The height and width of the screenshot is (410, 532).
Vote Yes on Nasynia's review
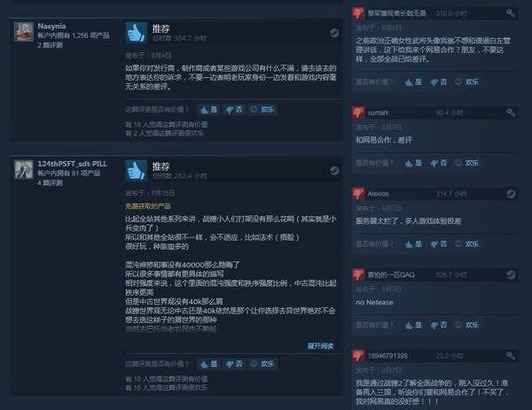tap(208, 110)
